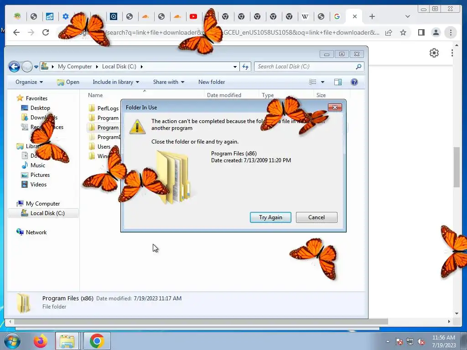Click share this page icon in Chrome
Viewport: 467px width, 350px height.
(x=389, y=32)
